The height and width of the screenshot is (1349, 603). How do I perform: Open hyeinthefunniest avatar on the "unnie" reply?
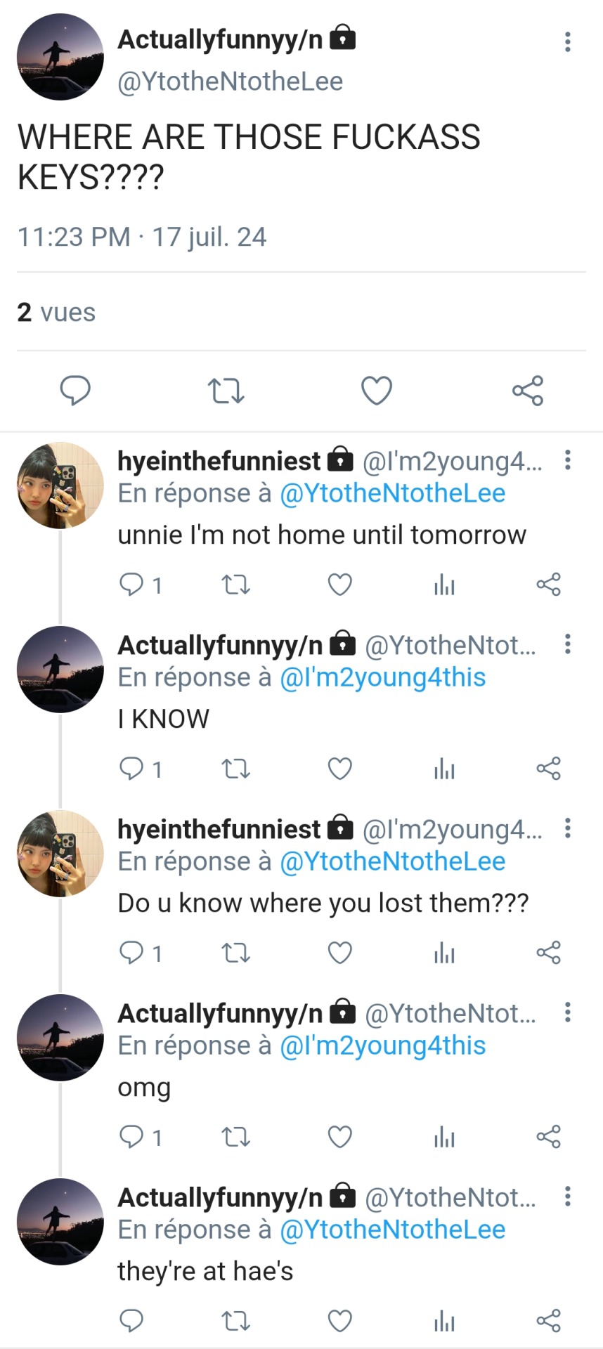pos(60,485)
